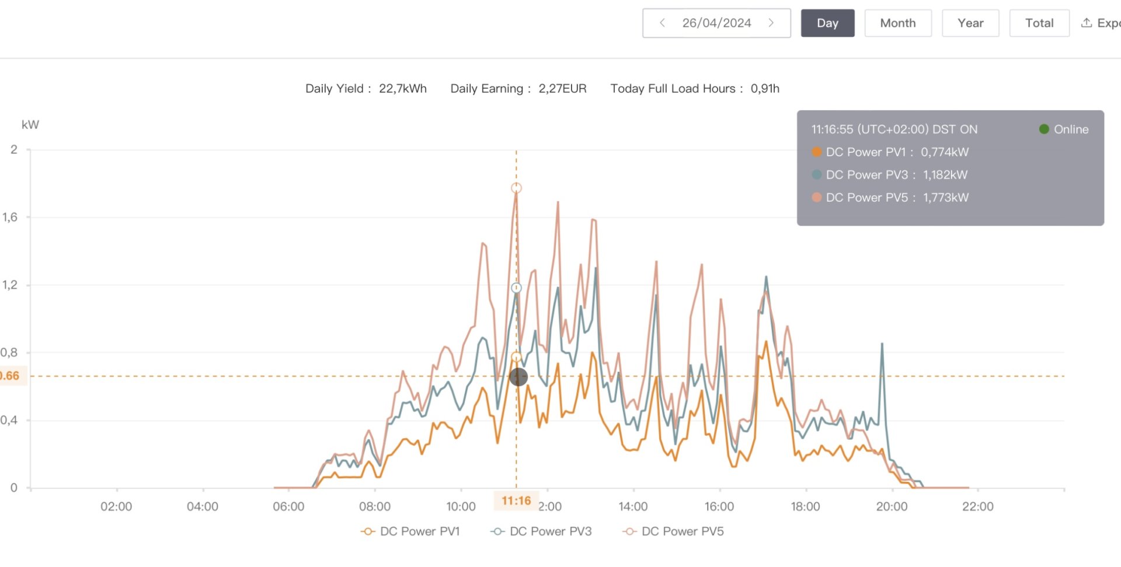Screen dimensions: 1121x567
Task: Click the 0.66 value label on y-axis
Action: [10, 376]
